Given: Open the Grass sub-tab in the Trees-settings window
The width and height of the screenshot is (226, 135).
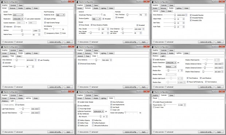Looking at the screenshot, I should pos(19,56).
